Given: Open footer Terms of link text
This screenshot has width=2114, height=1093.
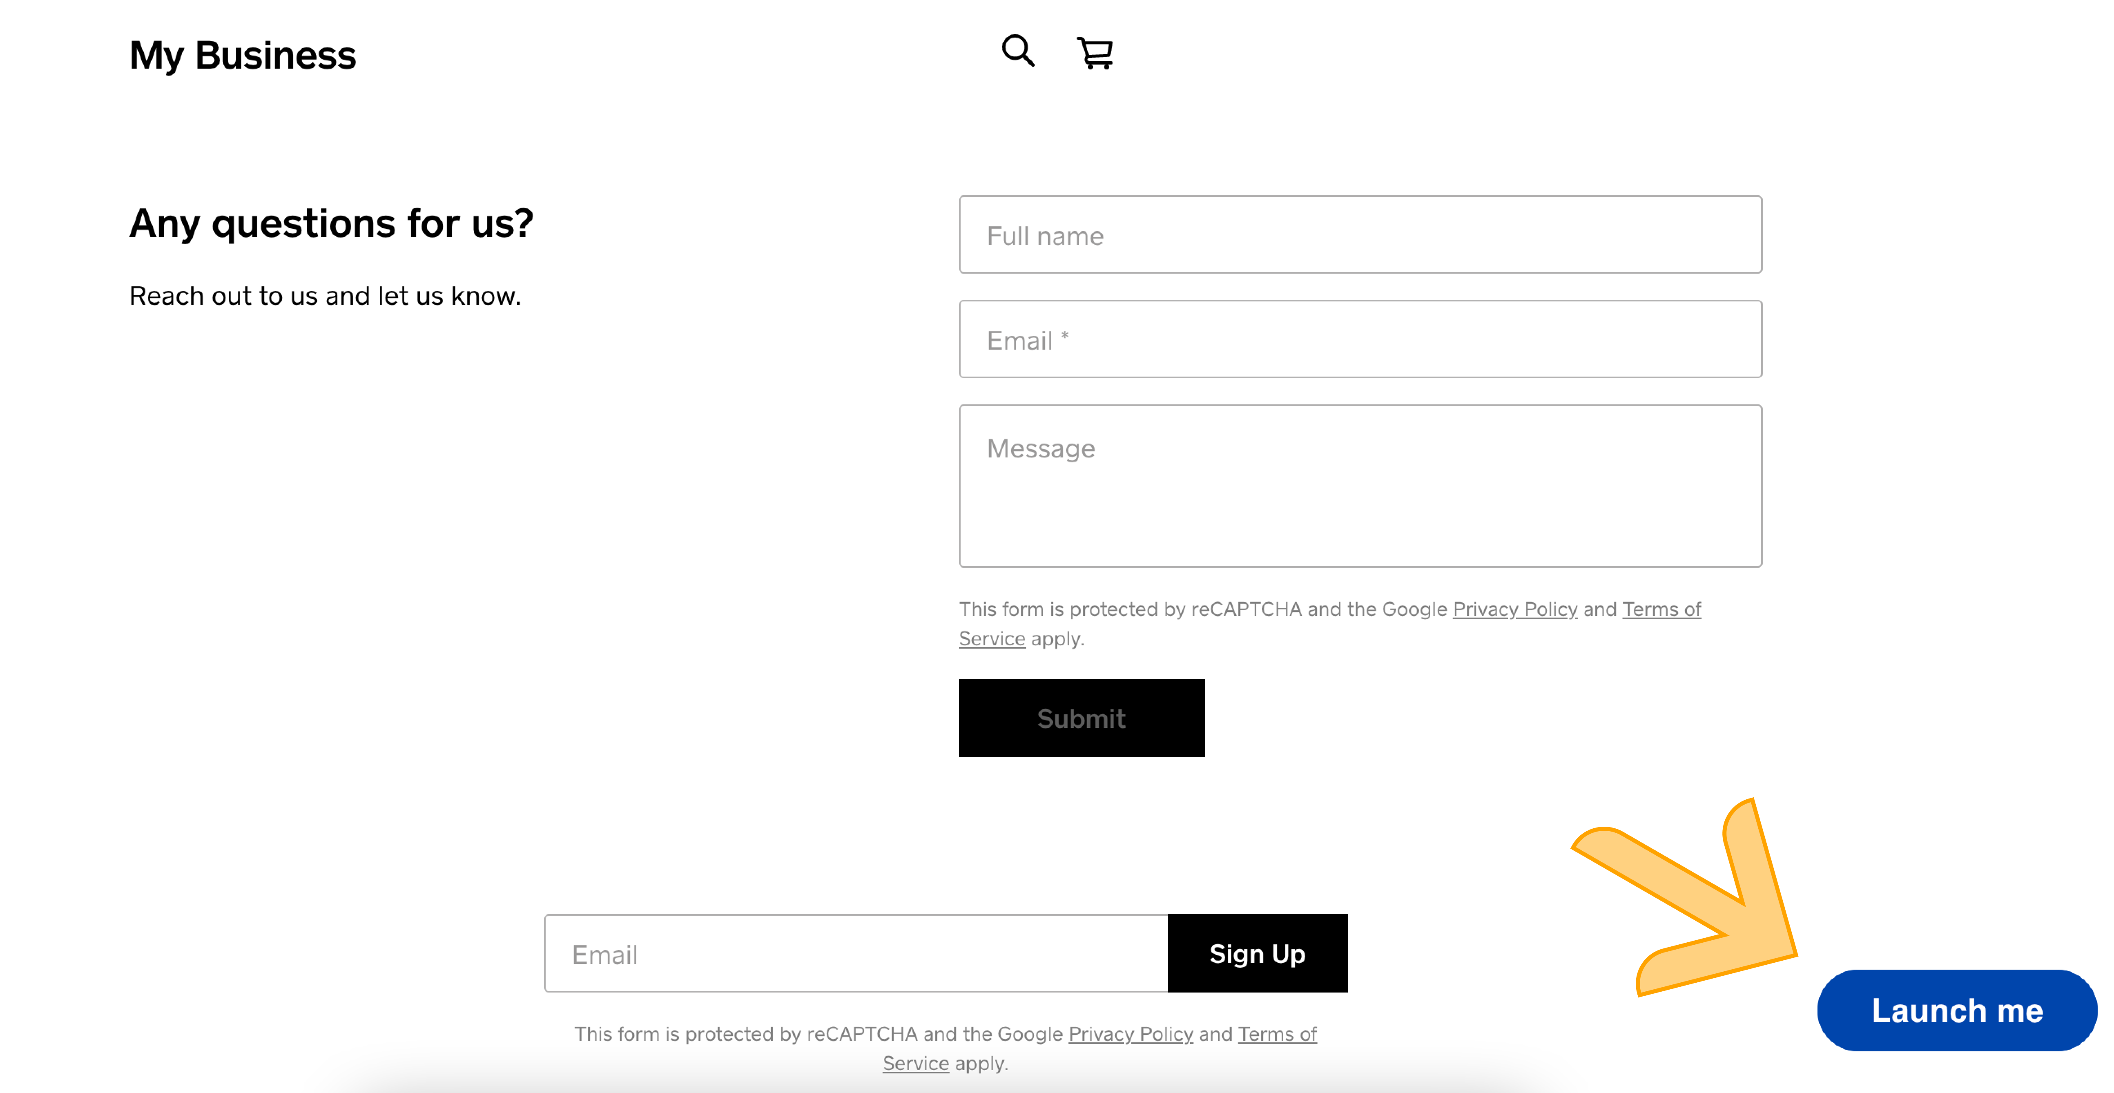Looking at the screenshot, I should tap(1277, 1034).
